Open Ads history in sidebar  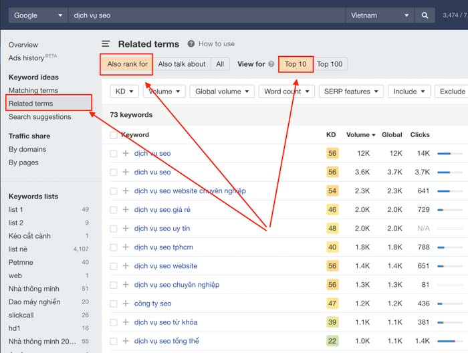pyautogui.click(x=26, y=58)
